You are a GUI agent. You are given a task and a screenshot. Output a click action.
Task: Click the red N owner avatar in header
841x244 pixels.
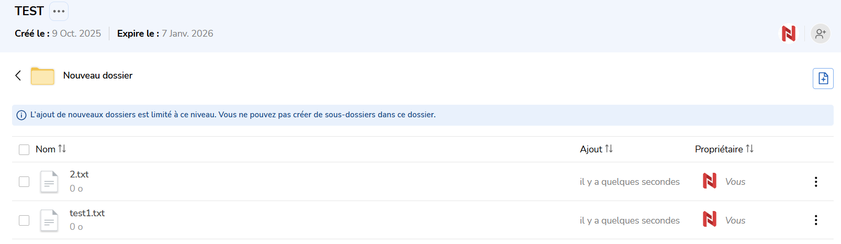(x=788, y=34)
